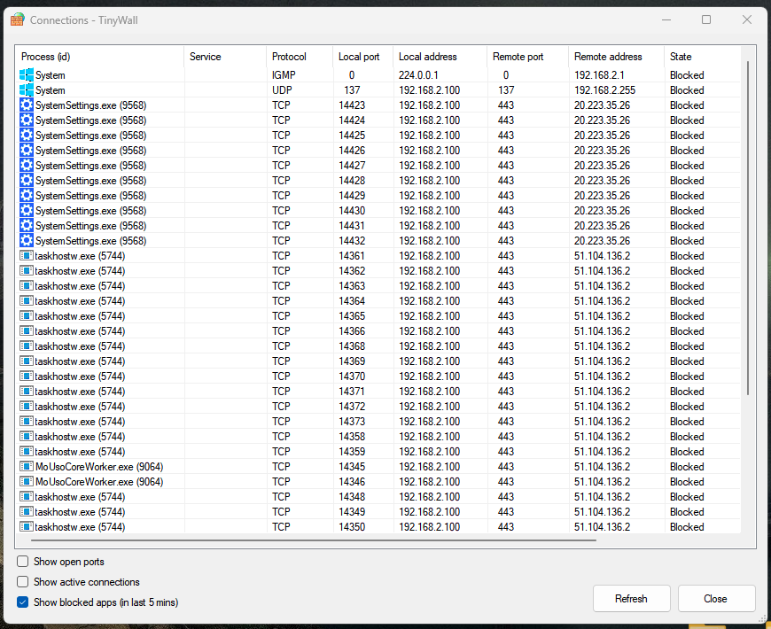Enable the Show open ports checkbox
771x629 pixels.
coord(23,561)
